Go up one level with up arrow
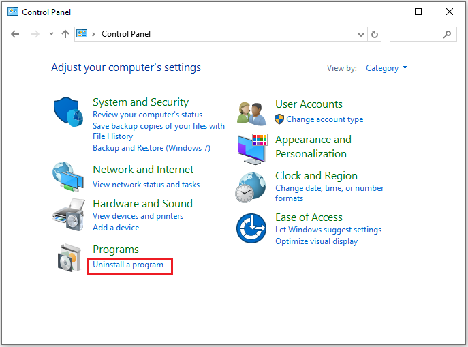This screenshot has height=347, width=468. click(65, 34)
